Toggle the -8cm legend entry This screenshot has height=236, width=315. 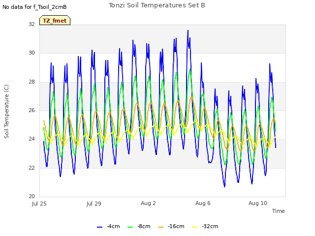click(139, 226)
